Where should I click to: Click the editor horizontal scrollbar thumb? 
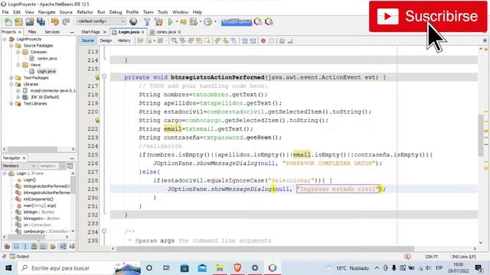click(x=265, y=248)
